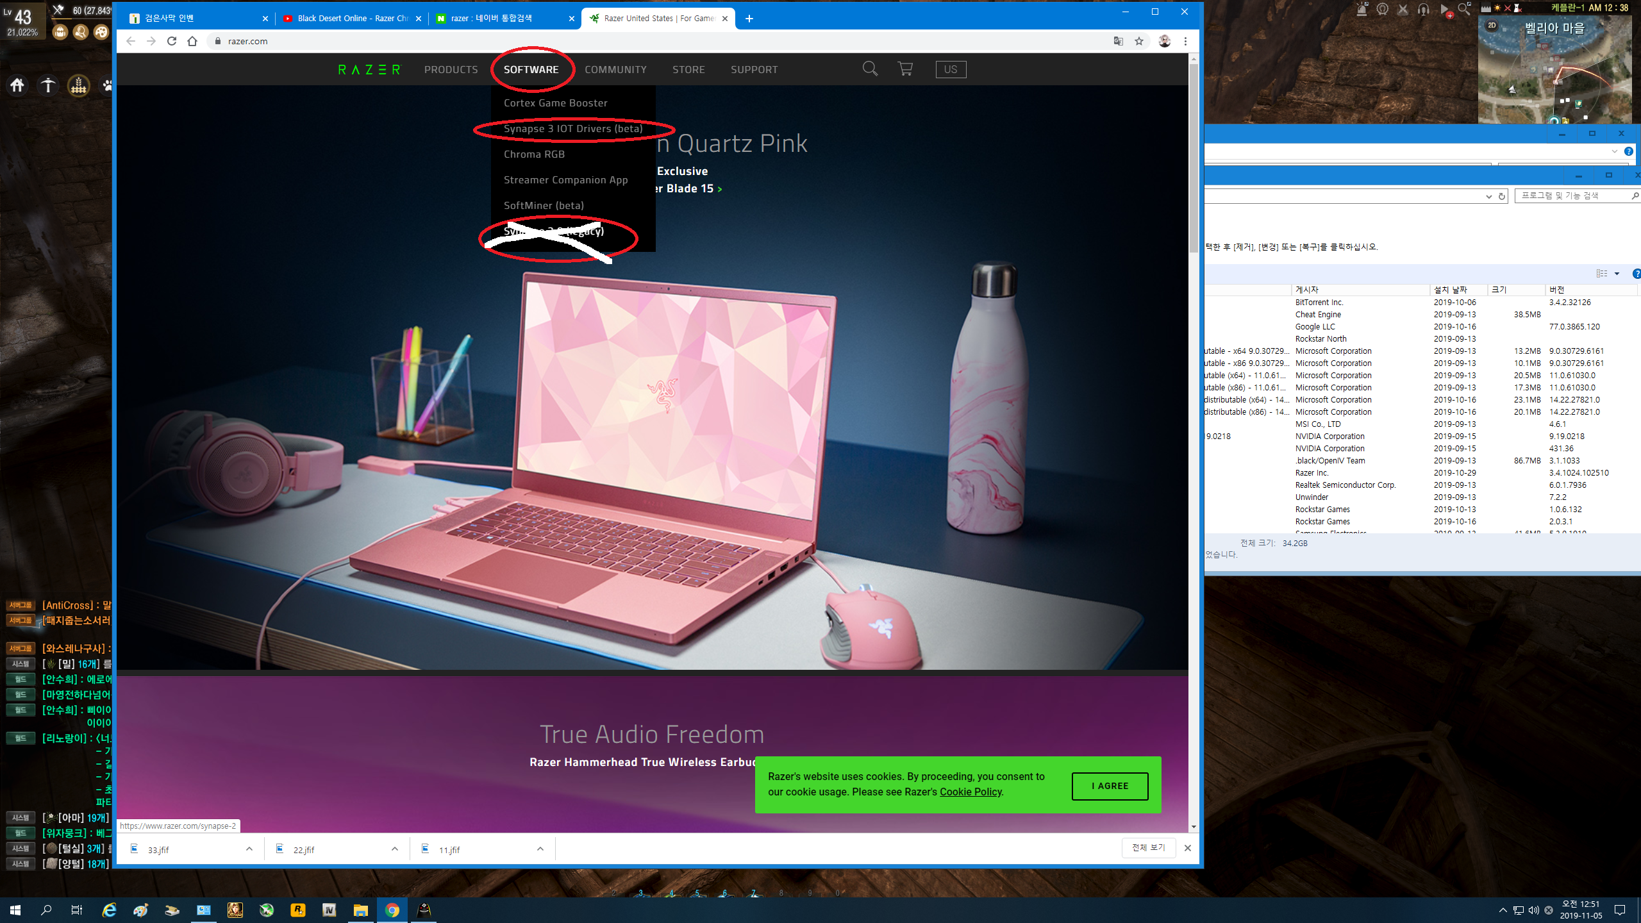The width and height of the screenshot is (1641, 923).
Task: Click the game's magnifier search icon
Action: pos(1464,9)
